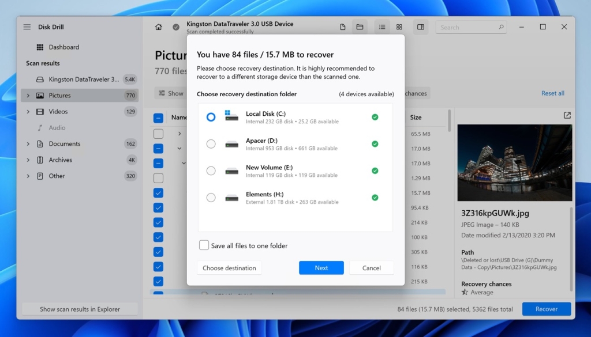The height and width of the screenshot is (337, 591).
Task: Click the Videos film icon
Action: (40, 112)
